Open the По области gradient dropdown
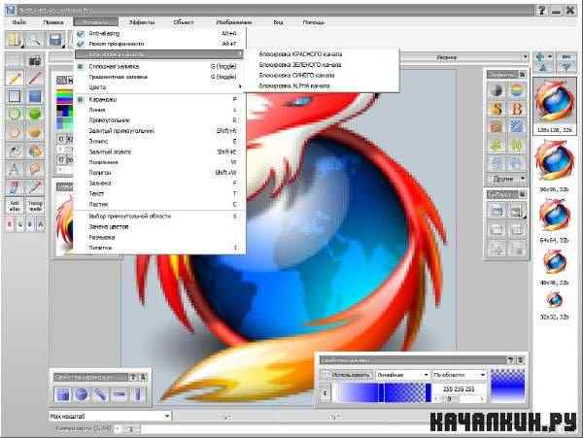The image size is (583, 438). 460,375
